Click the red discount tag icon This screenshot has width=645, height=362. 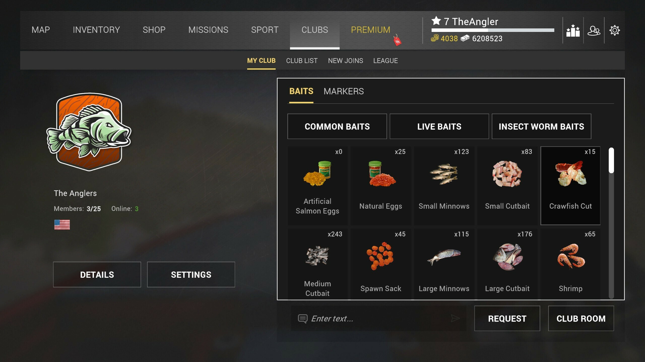pos(397,40)
